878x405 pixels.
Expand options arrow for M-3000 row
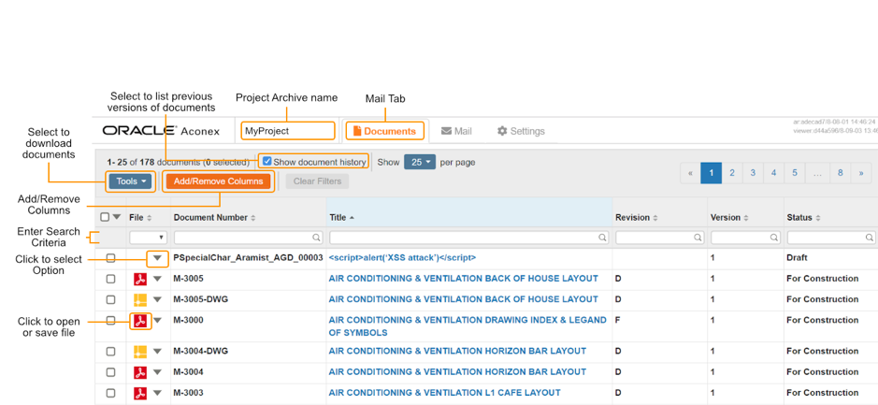pyautogui.click(x=157, y=321)
